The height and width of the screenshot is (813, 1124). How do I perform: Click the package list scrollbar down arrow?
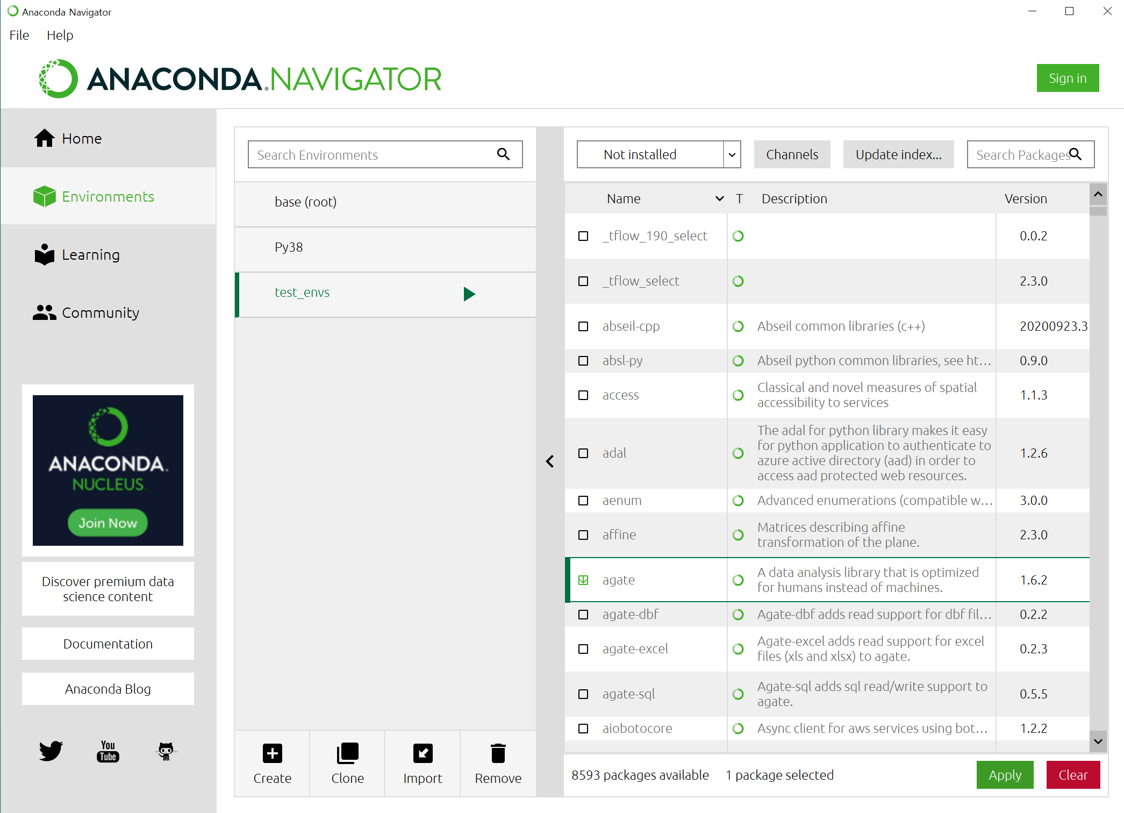point(1098,741)
